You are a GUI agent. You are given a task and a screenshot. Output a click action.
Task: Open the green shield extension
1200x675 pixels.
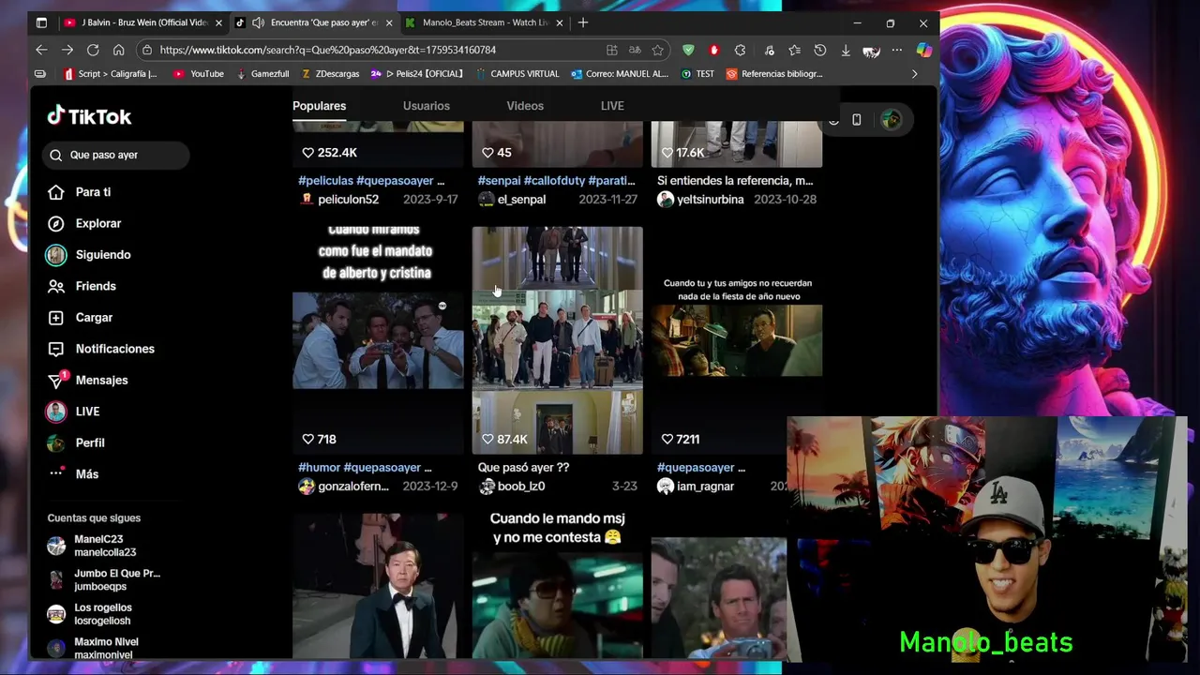click(688, 50)
